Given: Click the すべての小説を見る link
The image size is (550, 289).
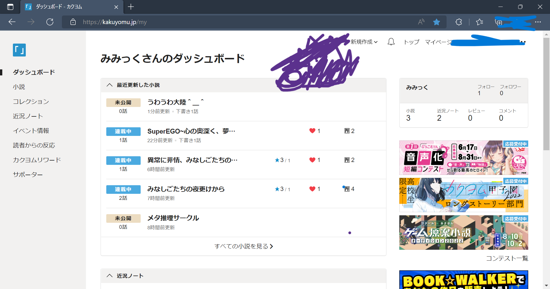Looking at the screenshot, I should [243, 246].
